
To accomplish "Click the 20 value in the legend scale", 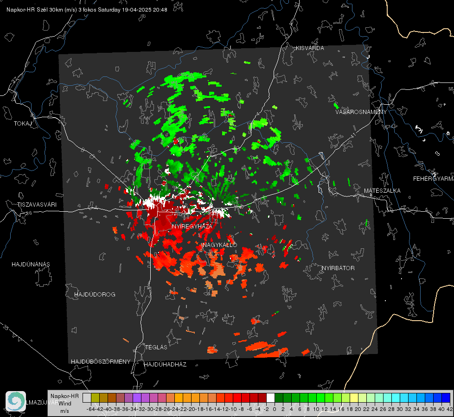I will click(x=358, y=409).
